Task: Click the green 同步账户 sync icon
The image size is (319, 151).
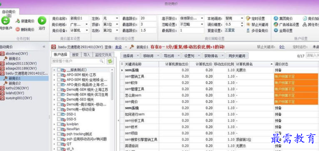Action: (6, 21)
